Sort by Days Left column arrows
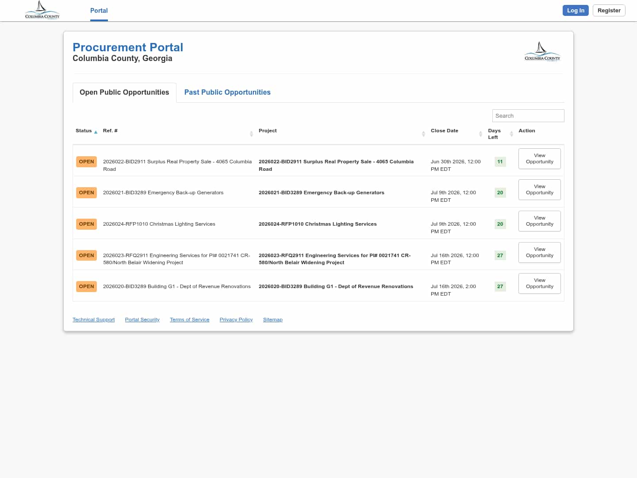637x478 pixels. click(511, 134)
